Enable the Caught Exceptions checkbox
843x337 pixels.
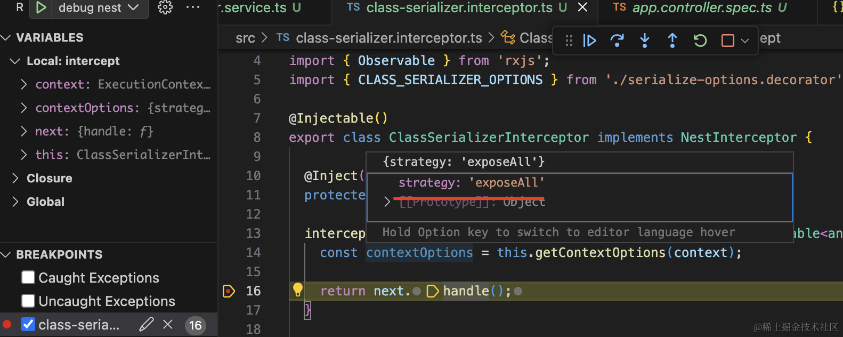tap(28, 277)
